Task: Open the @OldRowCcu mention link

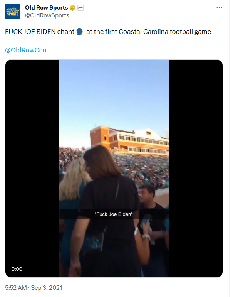Action: (26, 50)
